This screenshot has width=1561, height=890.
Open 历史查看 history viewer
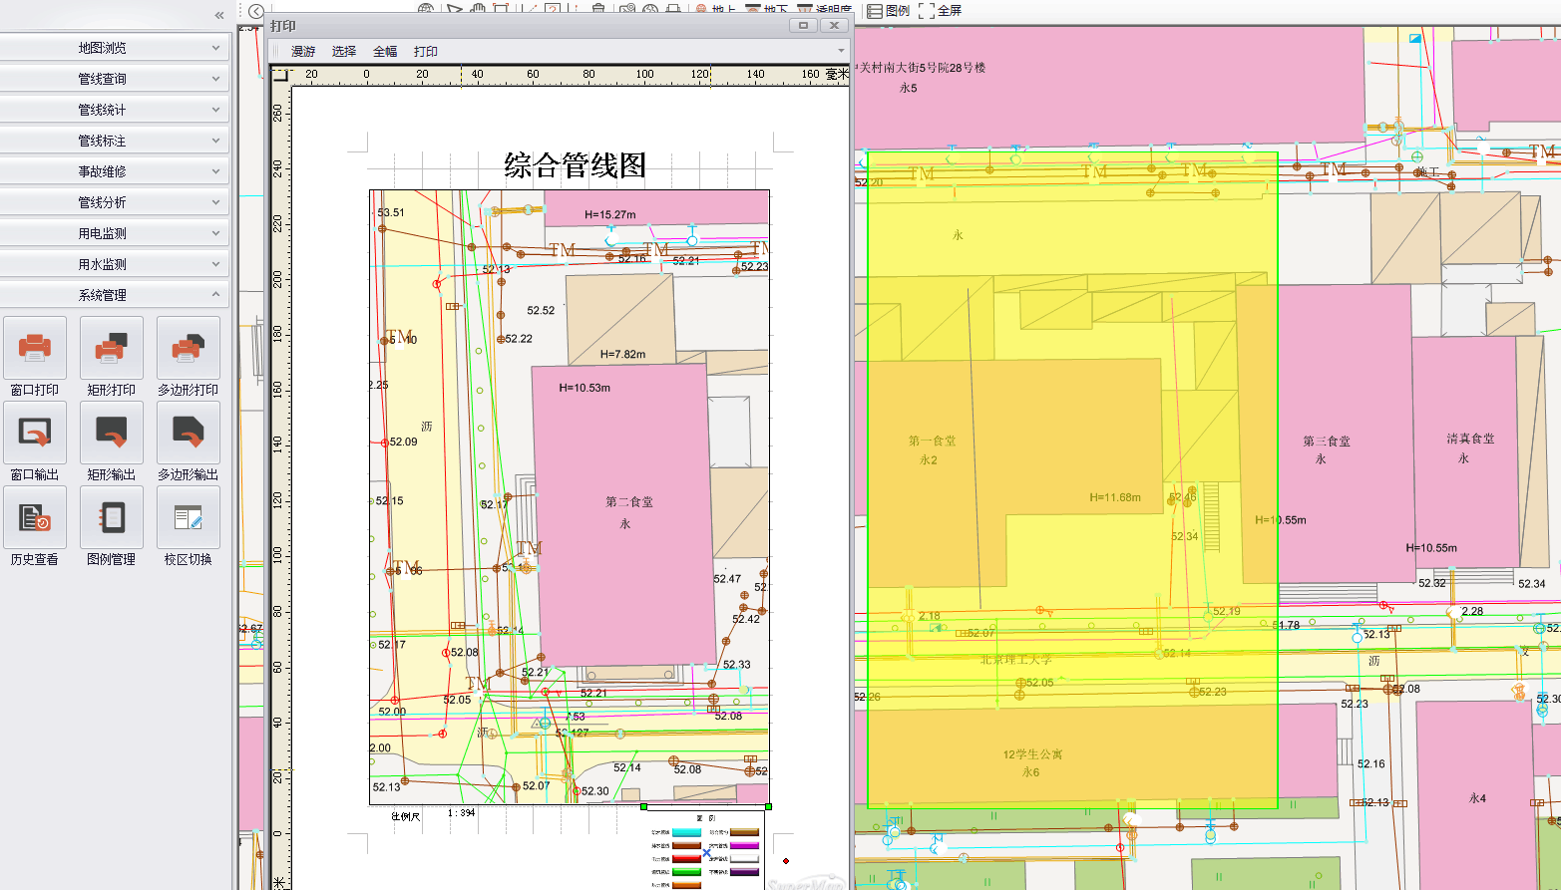[35, 517]
